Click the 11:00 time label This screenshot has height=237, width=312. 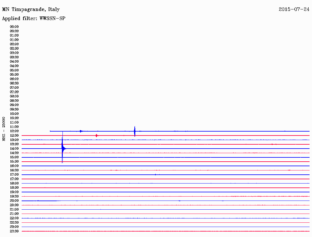pos(14,122)
